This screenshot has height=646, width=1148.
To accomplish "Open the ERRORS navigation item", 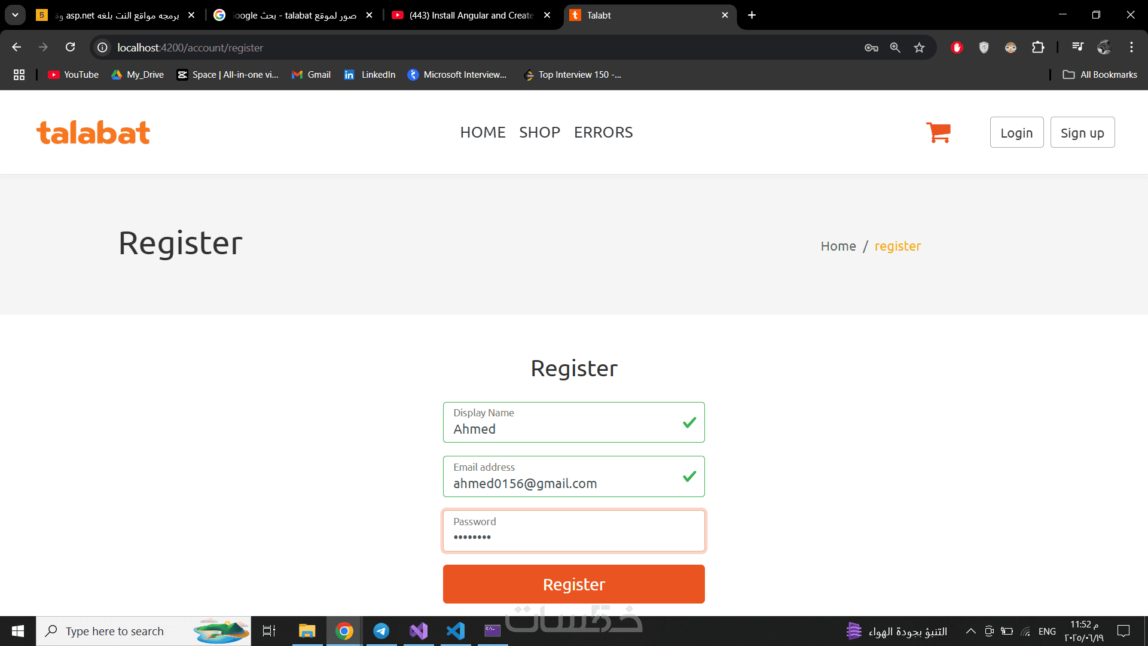I will tap(603, 132).
